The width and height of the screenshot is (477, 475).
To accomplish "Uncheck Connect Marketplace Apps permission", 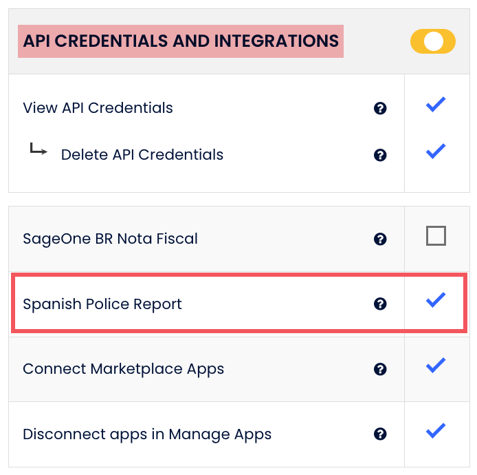I will pos(436,365).
